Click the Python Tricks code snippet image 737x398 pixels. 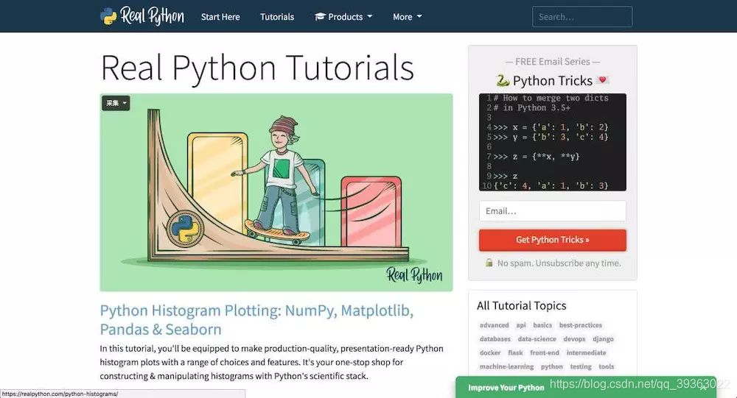tap(552, 142)
